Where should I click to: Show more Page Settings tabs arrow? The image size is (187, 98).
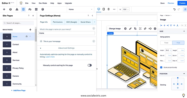click(95, 22)
